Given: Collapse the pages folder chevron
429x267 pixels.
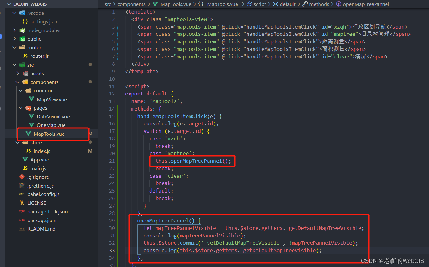Looking at the screenshot, I should point(20,108).
